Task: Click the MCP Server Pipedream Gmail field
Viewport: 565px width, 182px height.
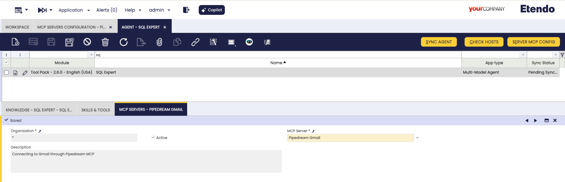Action: pyautogui.click(x=350, y=138)
